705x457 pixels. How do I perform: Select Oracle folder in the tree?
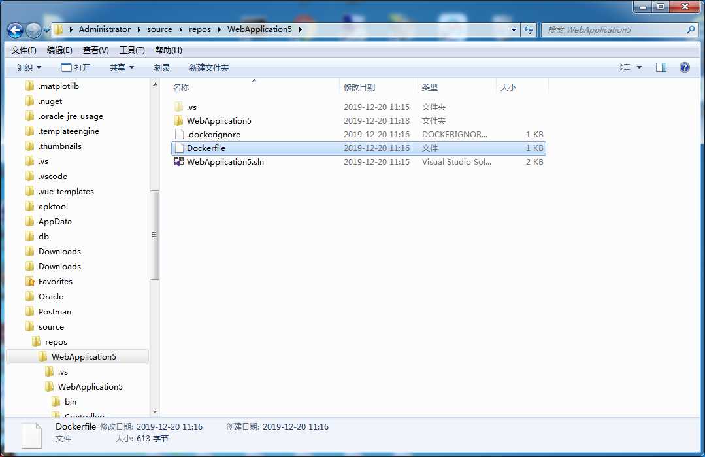point(51,296)
